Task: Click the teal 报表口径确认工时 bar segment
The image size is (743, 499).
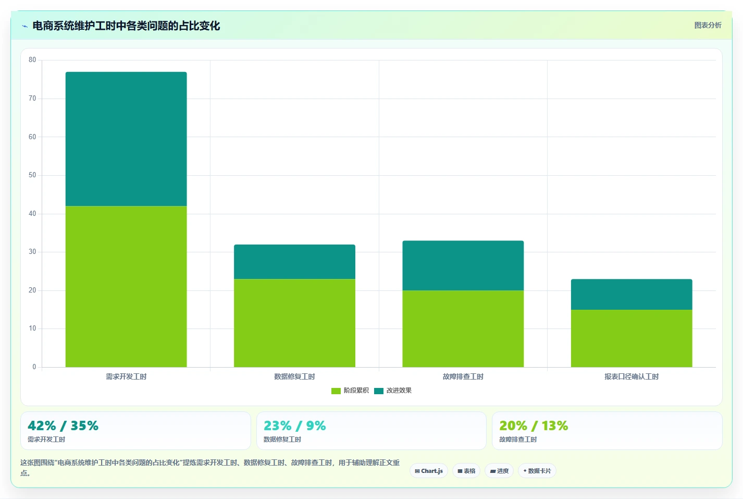Action: coord(631,294)
